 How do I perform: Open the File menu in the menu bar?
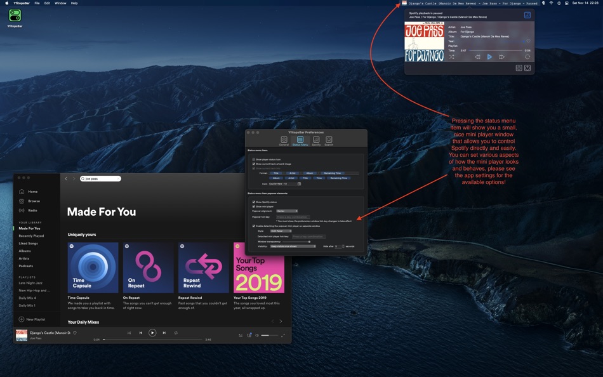point(37,3)
